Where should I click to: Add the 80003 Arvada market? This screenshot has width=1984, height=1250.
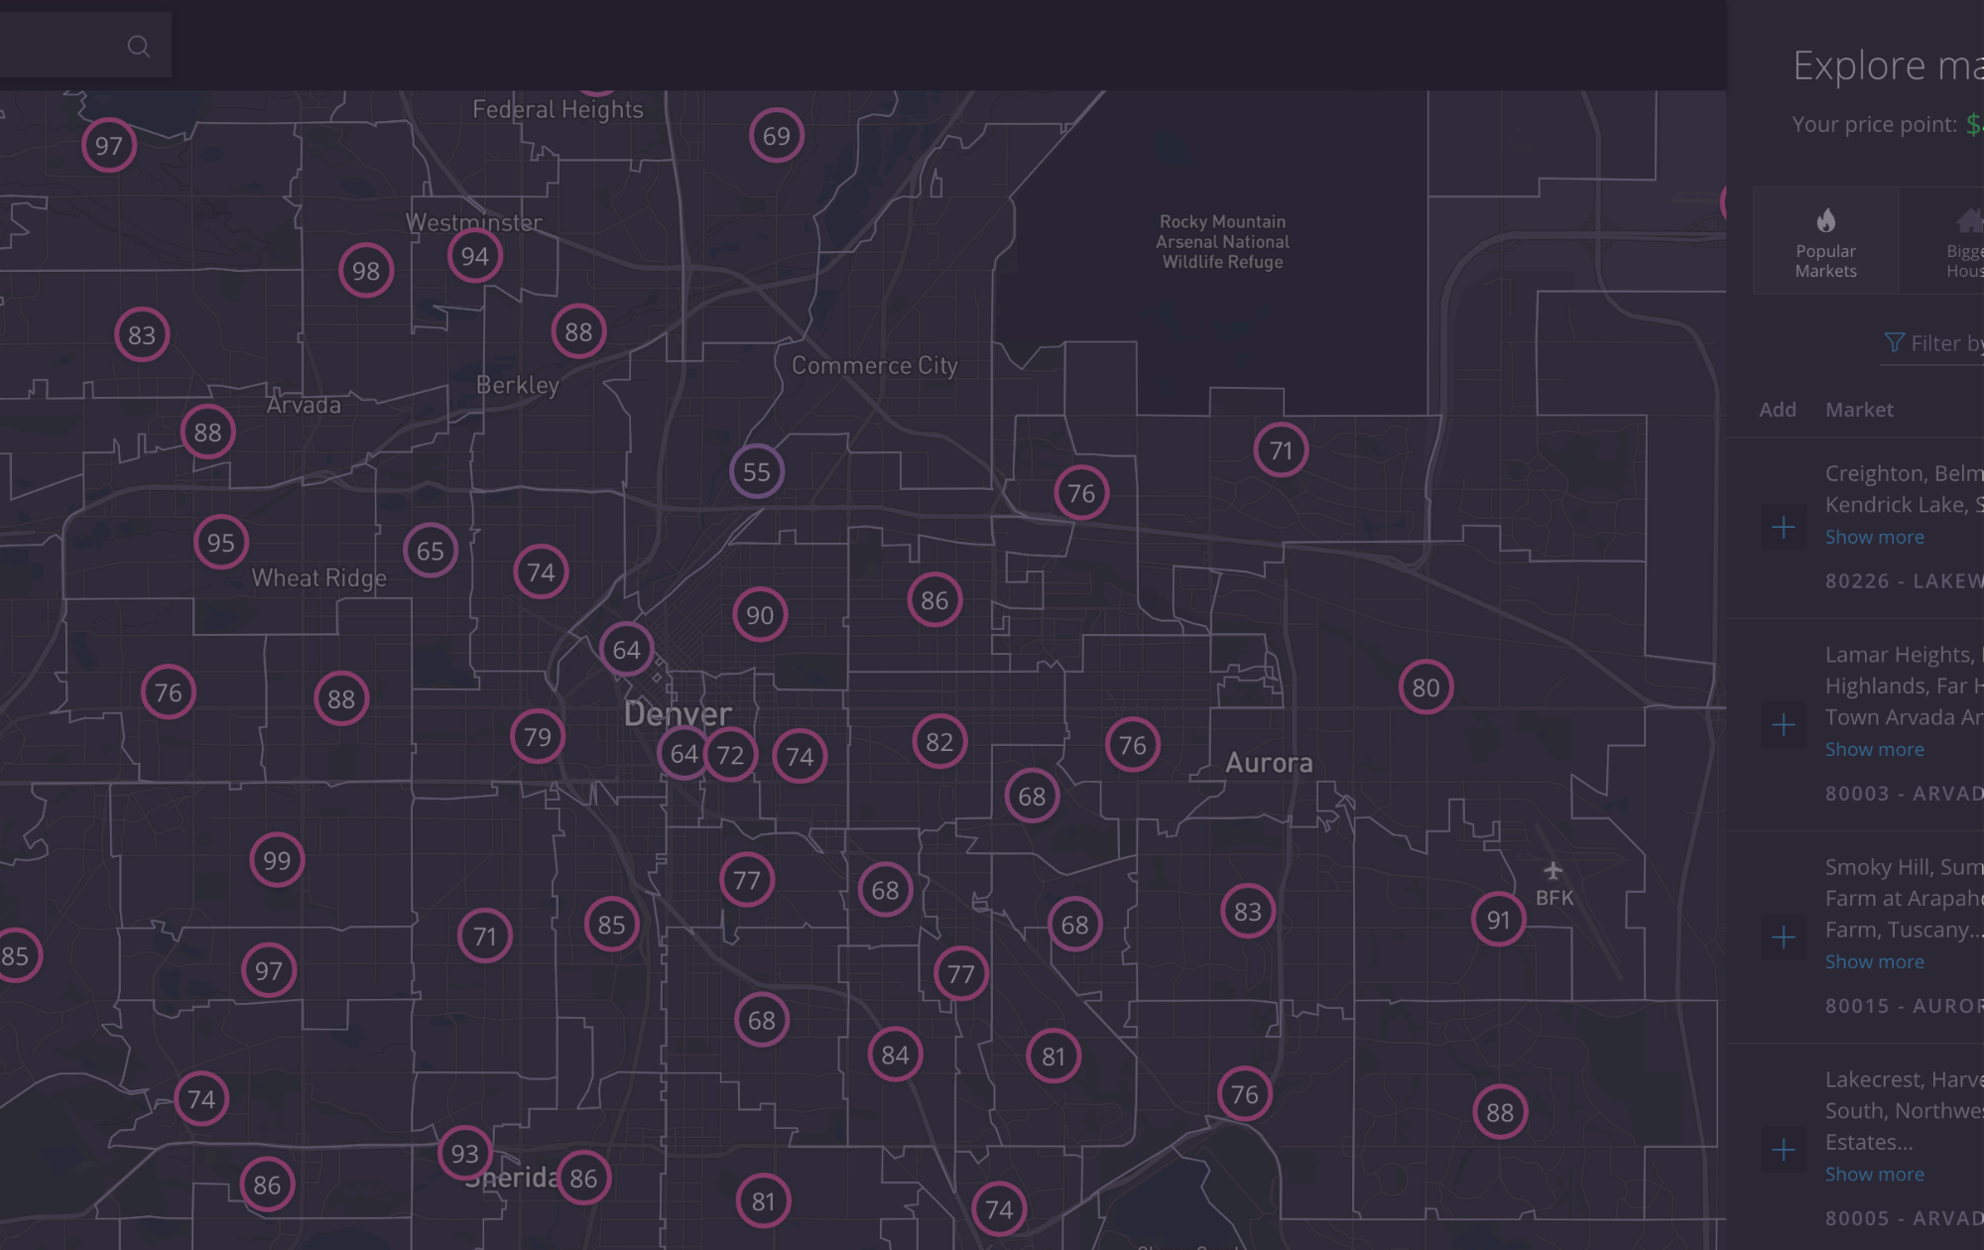point(1784,725)
